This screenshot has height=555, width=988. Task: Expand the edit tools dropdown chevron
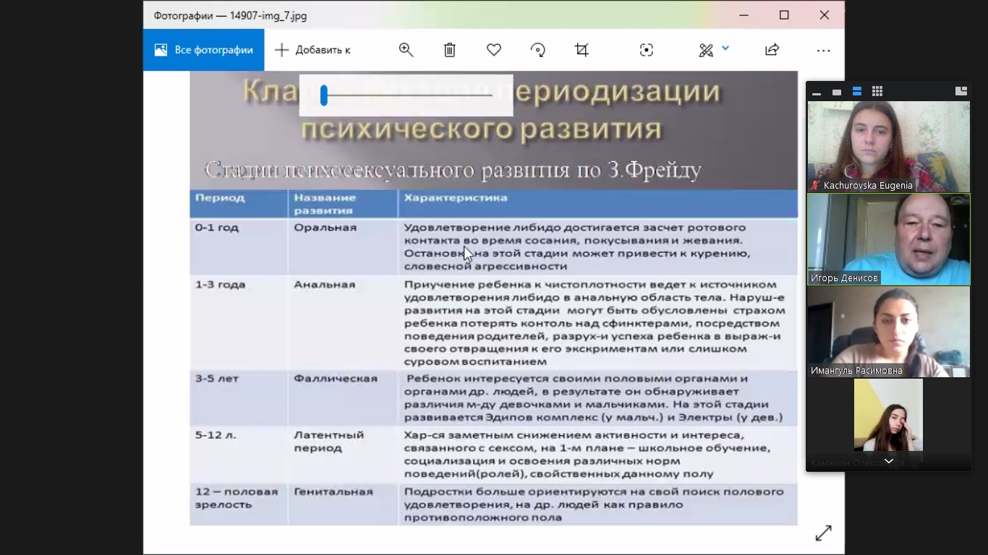[725, 48]
